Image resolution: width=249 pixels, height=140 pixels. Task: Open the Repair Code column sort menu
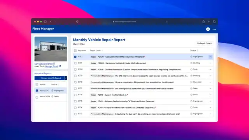click(x=102, y=51)
